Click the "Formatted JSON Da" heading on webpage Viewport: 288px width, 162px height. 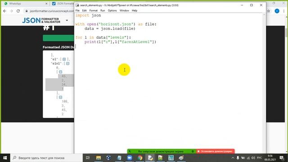(x=58, y=47)
